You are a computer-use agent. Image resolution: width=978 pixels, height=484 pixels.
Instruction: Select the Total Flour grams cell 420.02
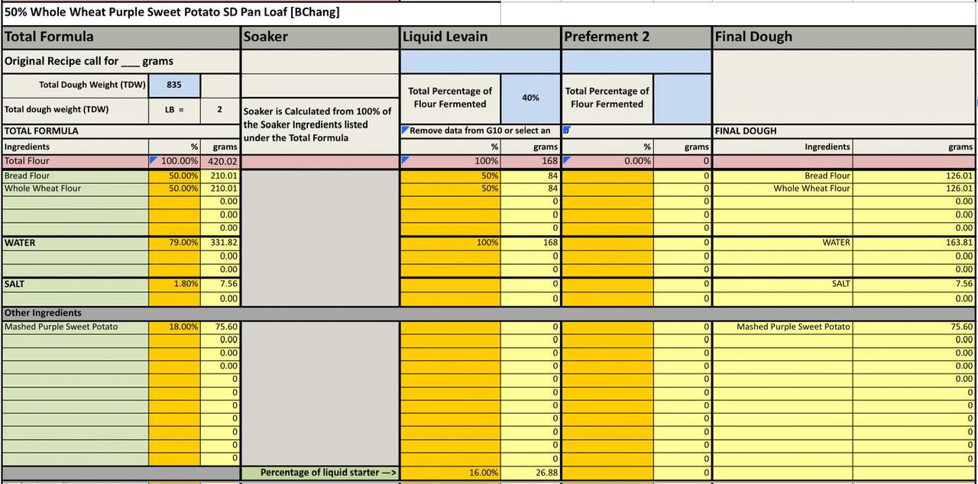point(220,161)
